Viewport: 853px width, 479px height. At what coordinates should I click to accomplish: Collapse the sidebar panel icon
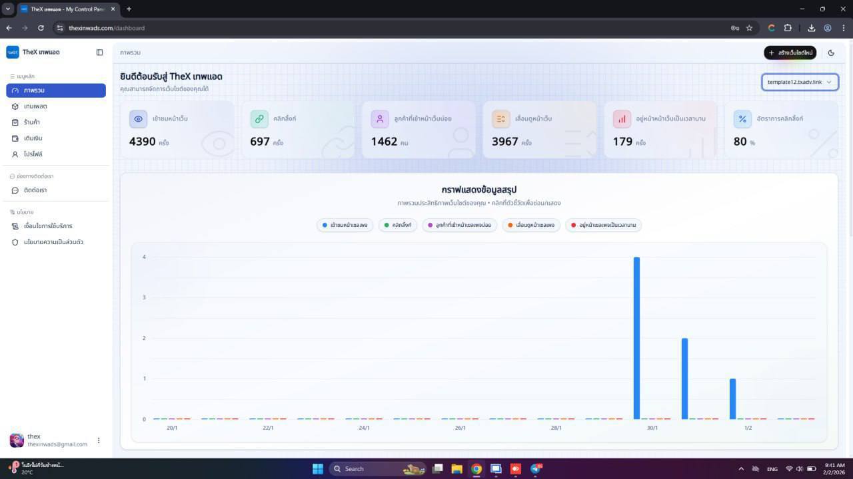(x=99, y=53)
